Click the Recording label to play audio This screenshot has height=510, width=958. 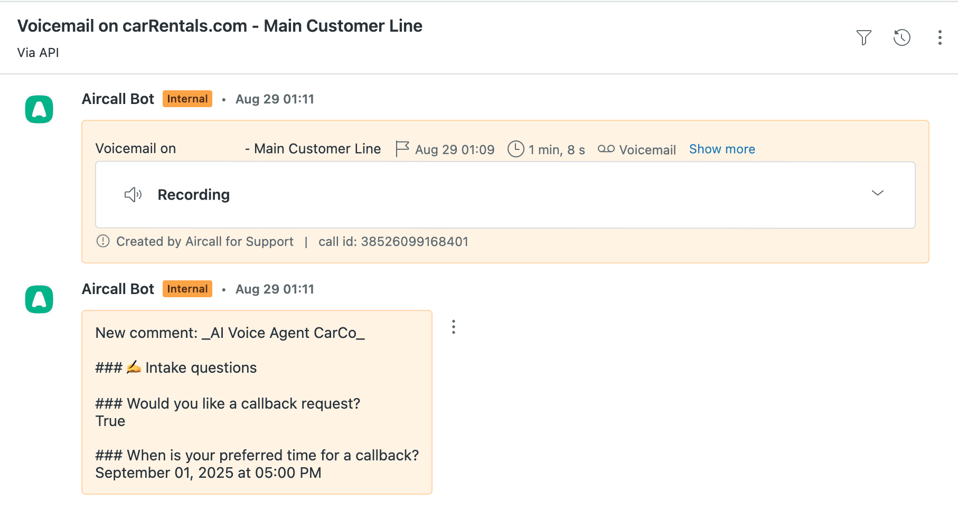click(x=193, y=195)
